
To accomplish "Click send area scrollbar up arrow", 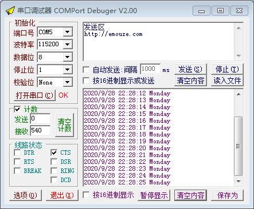I will pyautogui.click(x=239, y=28).
